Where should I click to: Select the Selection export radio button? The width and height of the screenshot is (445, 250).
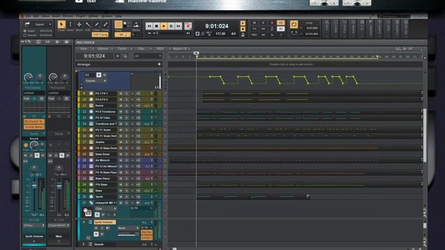click(x=25, y=35)
